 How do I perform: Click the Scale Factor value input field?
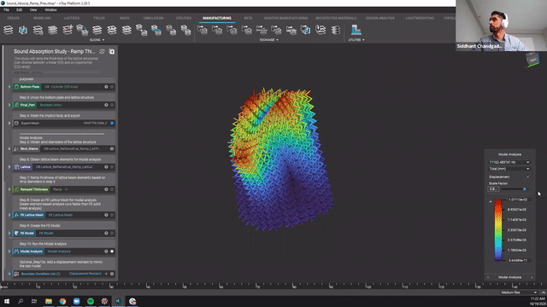click(x=493, y=189)
